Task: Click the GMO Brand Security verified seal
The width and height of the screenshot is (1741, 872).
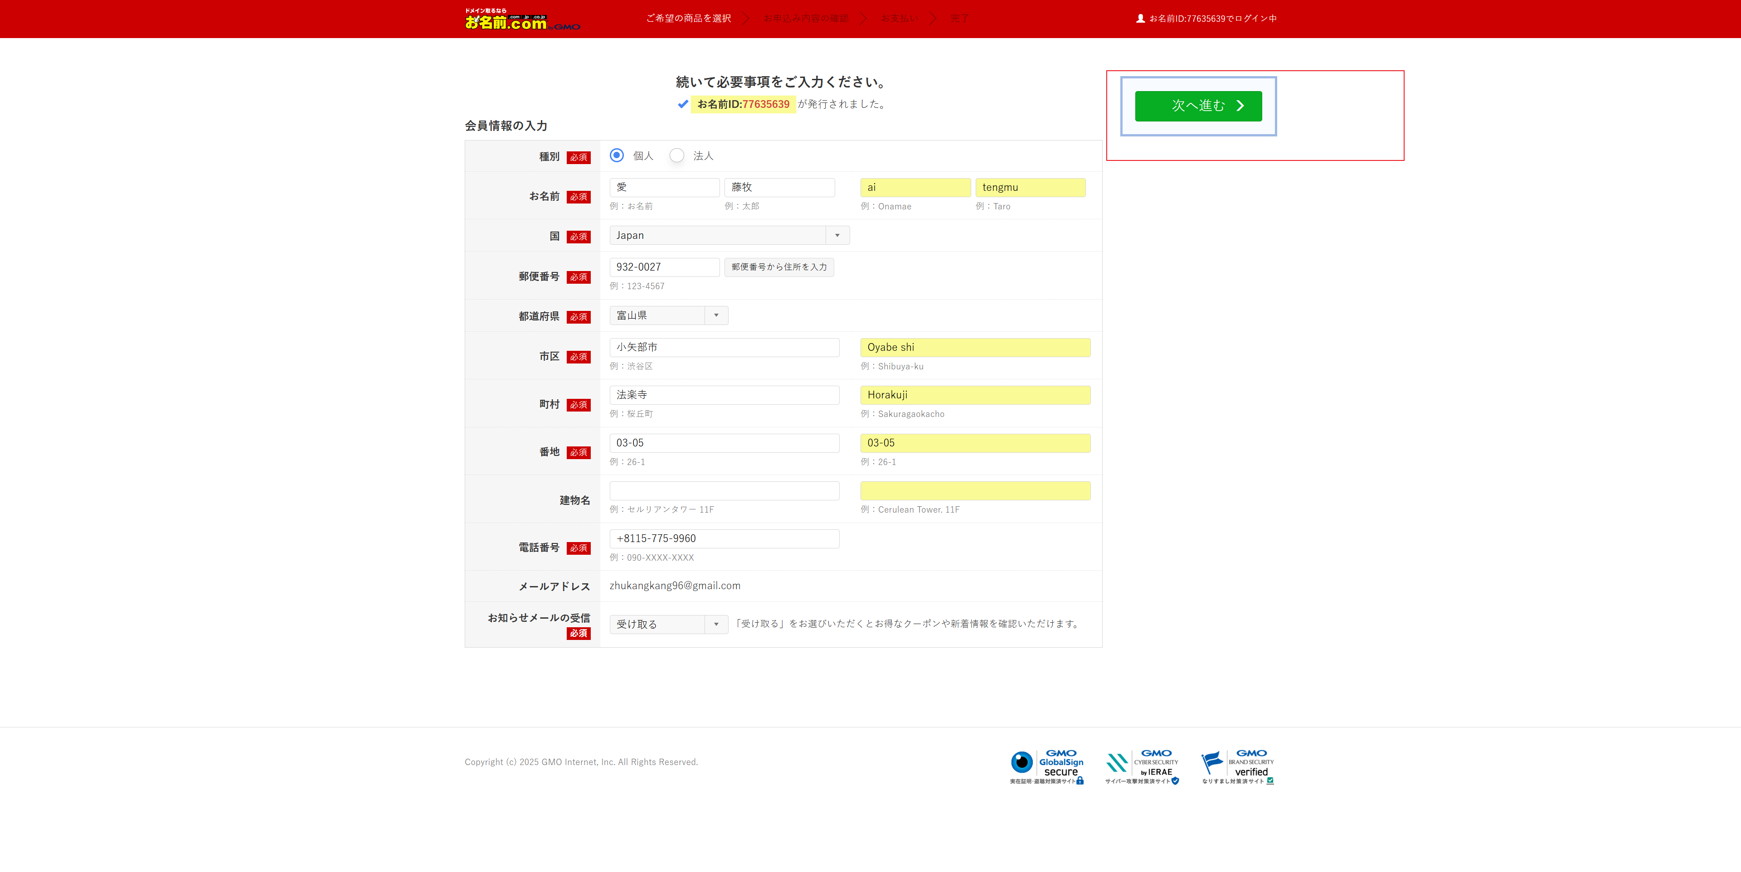Action: click(1237, 767)
